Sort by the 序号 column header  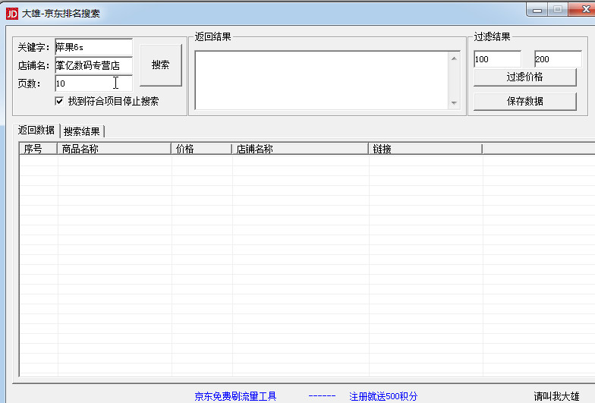coord(38,149)
